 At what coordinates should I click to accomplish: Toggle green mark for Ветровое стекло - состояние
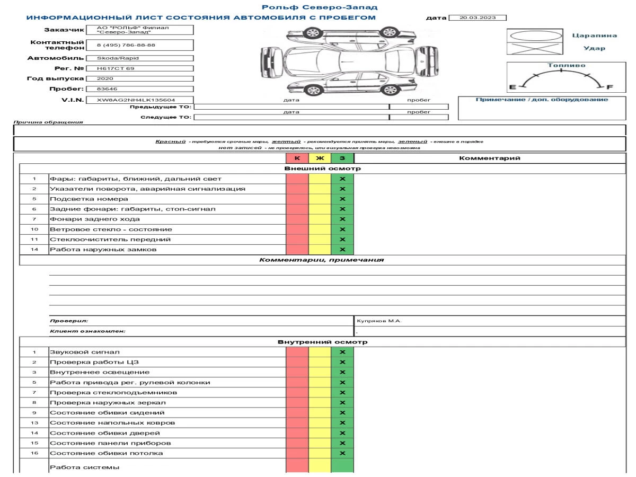tap(342, 229)
